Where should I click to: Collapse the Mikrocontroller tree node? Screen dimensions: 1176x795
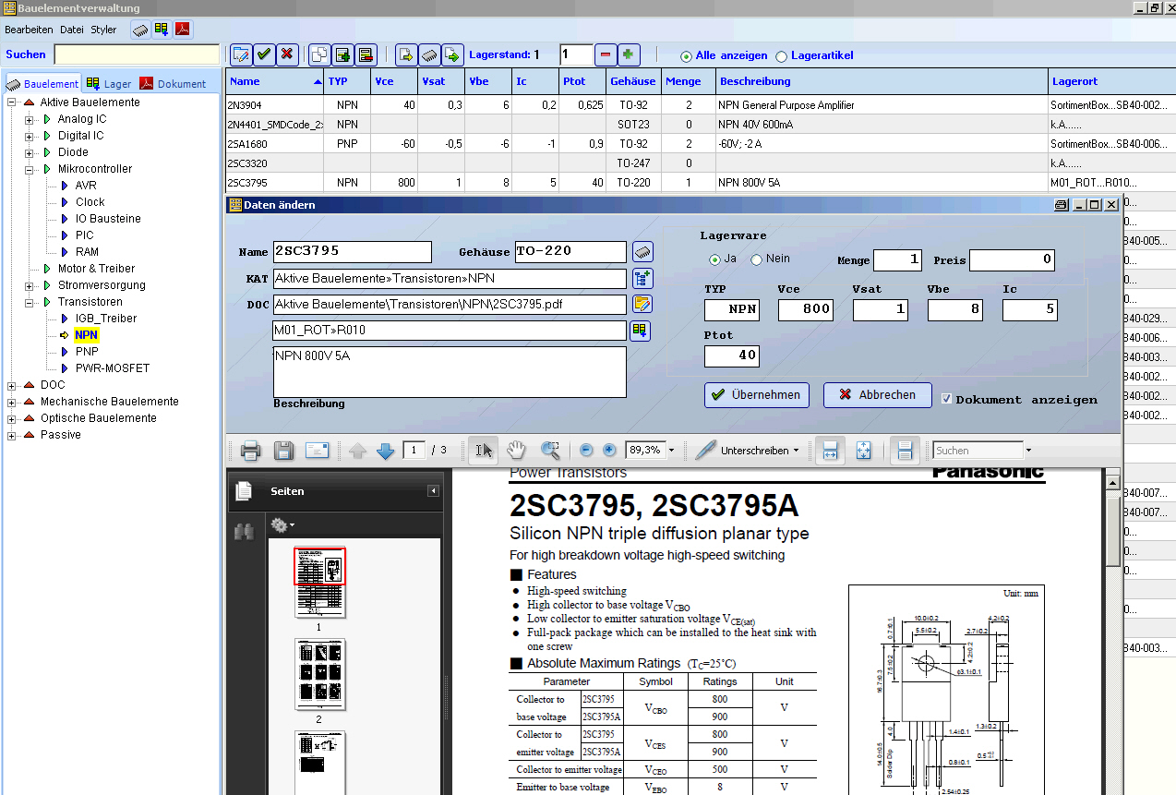pyautogui.click(x=30, y=169)
